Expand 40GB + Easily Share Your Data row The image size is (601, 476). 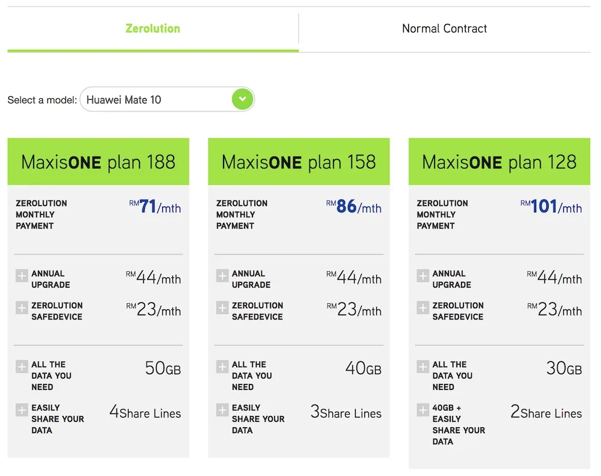pyautogui.click(x=423, y=410)
